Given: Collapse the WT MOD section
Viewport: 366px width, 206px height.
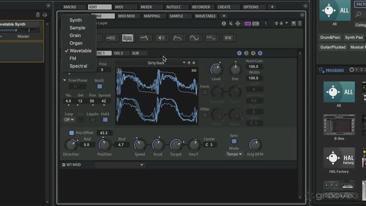Looking at the screenshot, I should coord(63,165).
